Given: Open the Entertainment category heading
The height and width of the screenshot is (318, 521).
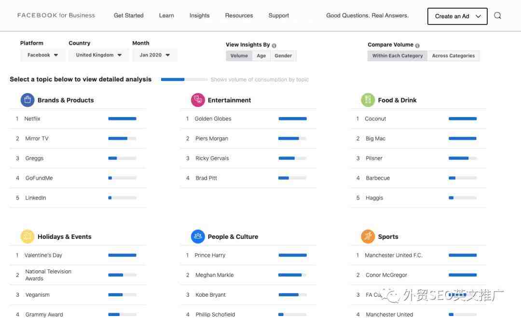Looking at the screenshot, I should pos(229,100).
